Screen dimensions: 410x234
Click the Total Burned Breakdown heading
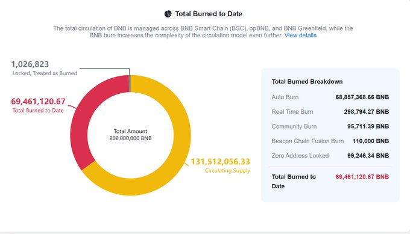point(307,81)
